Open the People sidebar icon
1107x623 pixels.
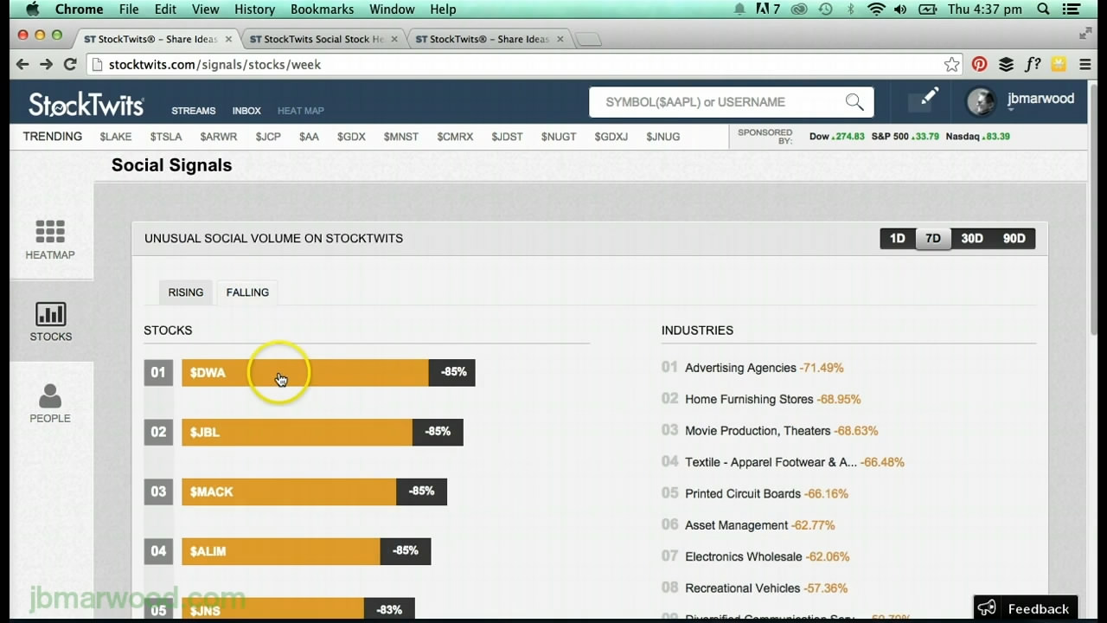click(50, 403)
